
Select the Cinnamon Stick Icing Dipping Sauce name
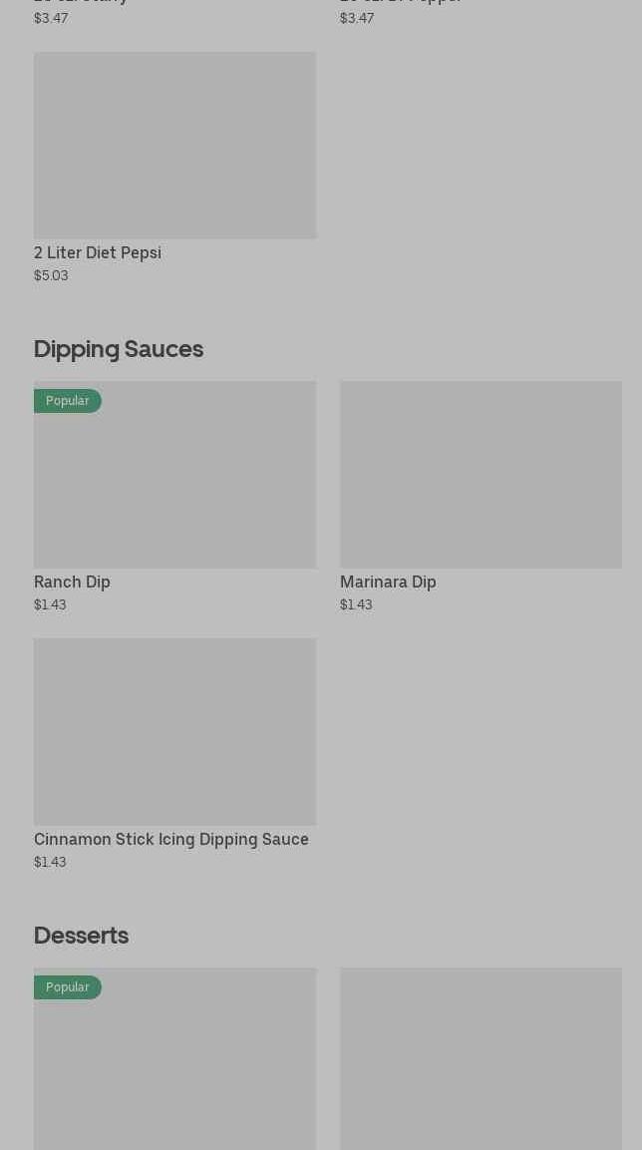[171, 839]
